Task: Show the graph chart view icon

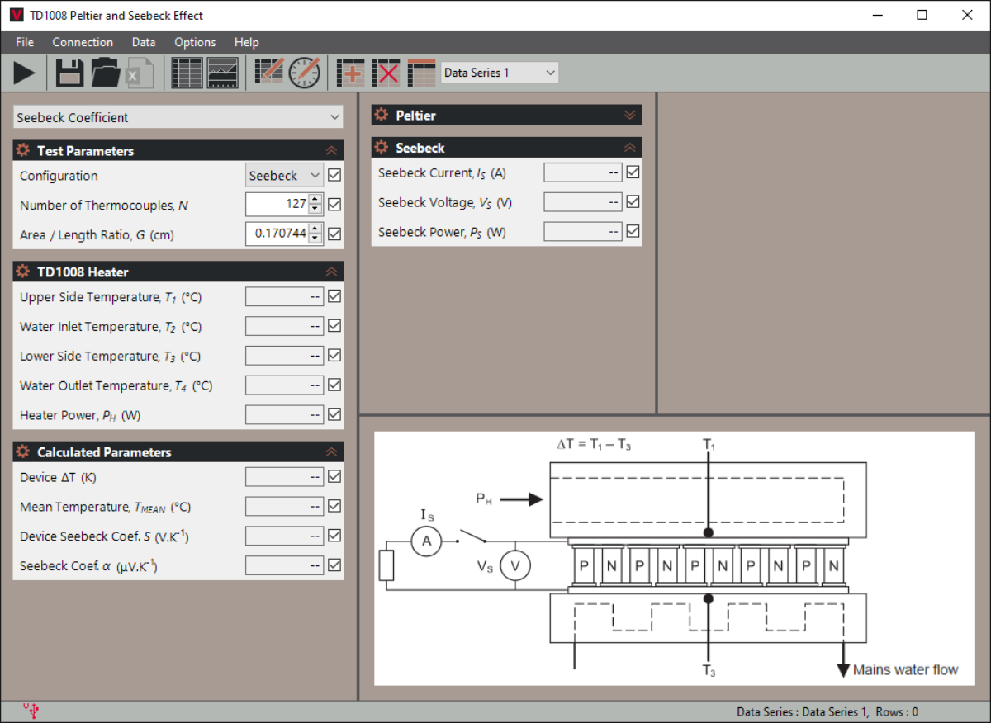Action: (x=223, y=73)
